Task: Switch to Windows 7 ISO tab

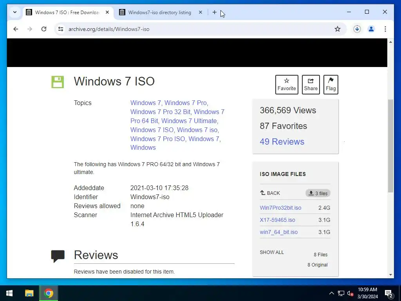Action: 68,12
